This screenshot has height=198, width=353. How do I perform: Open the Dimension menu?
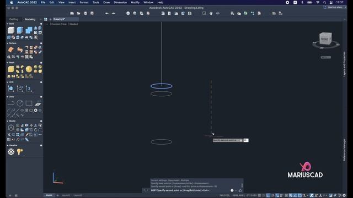pos(120,2)
